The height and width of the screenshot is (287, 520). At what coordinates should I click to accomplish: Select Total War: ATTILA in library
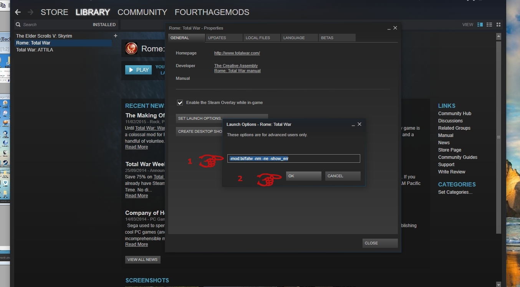coord(35,50)
